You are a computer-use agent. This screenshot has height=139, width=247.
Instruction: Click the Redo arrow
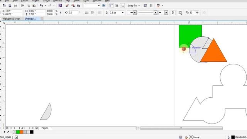pos(50,6)
